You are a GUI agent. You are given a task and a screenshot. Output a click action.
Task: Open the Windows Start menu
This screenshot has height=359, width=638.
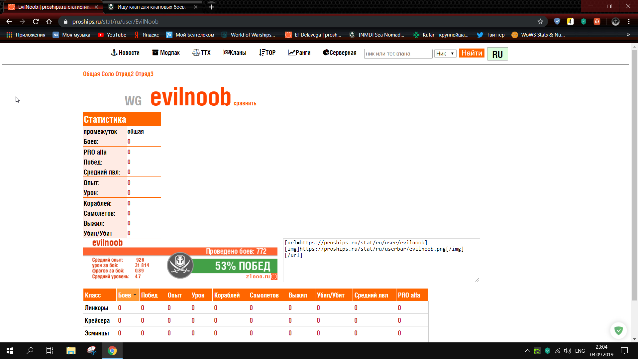click(x=10, y=351)
